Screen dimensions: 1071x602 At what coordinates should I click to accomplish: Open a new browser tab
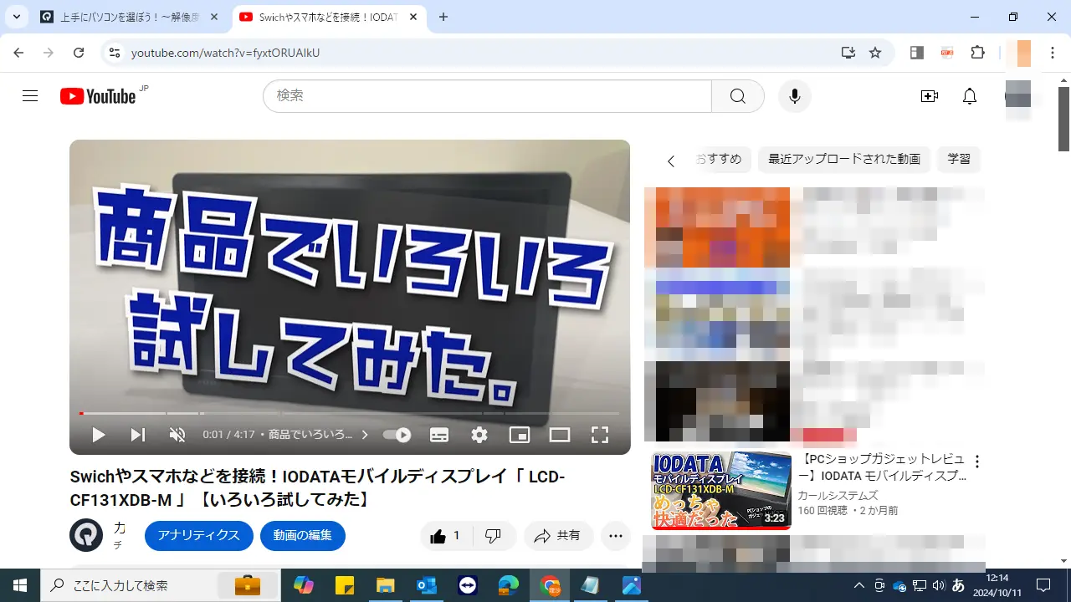coord(443,17)
